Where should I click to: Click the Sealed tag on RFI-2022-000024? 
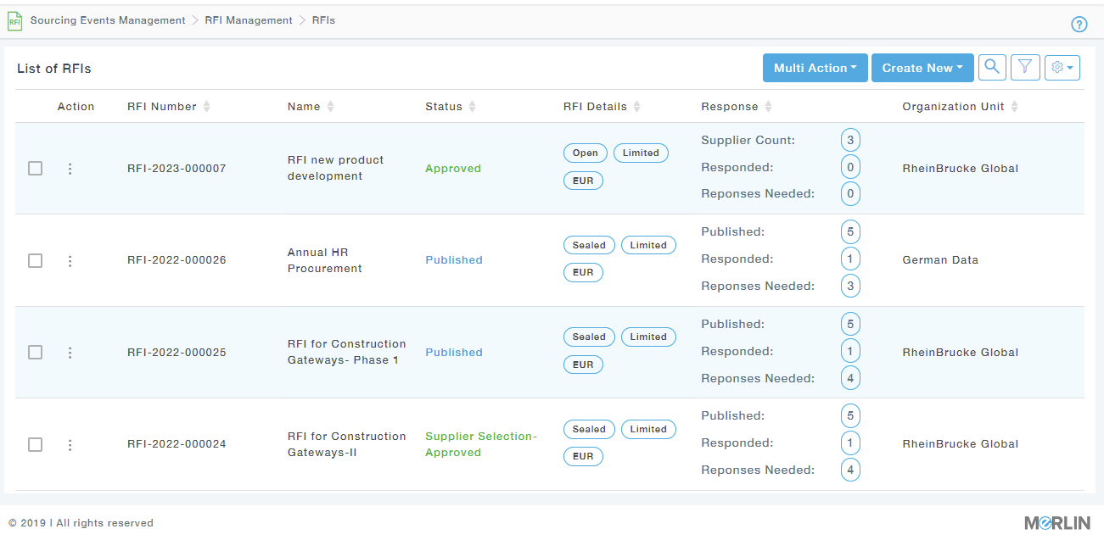tap(589, 429)
